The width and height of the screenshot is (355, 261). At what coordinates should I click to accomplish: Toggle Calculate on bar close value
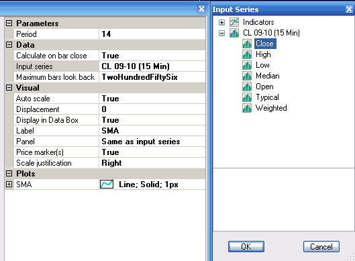(x=152, y=56)
